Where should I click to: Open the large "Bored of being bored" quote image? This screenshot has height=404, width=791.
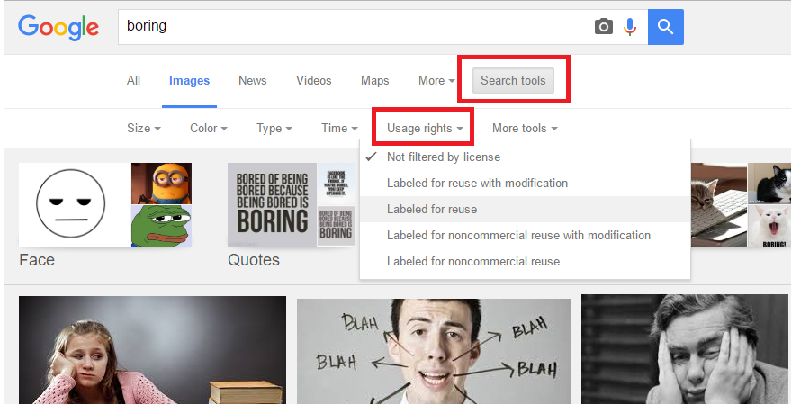click(272, 205)
